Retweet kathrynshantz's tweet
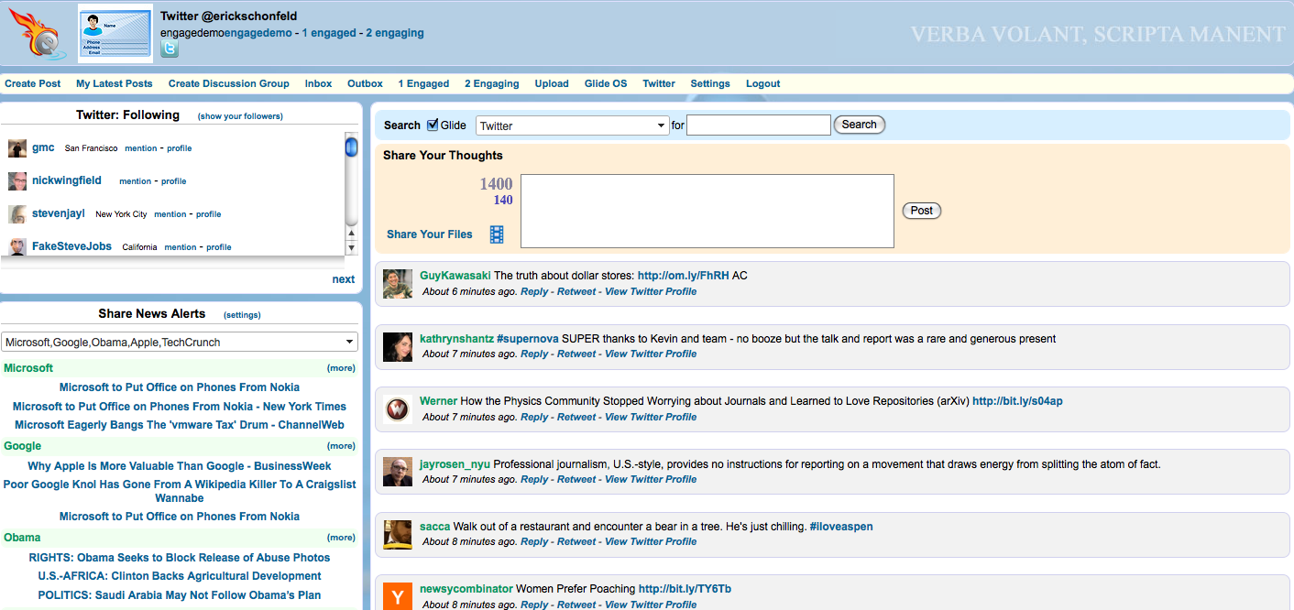The width and height of the screenshot is (1294, 610). 576,354
